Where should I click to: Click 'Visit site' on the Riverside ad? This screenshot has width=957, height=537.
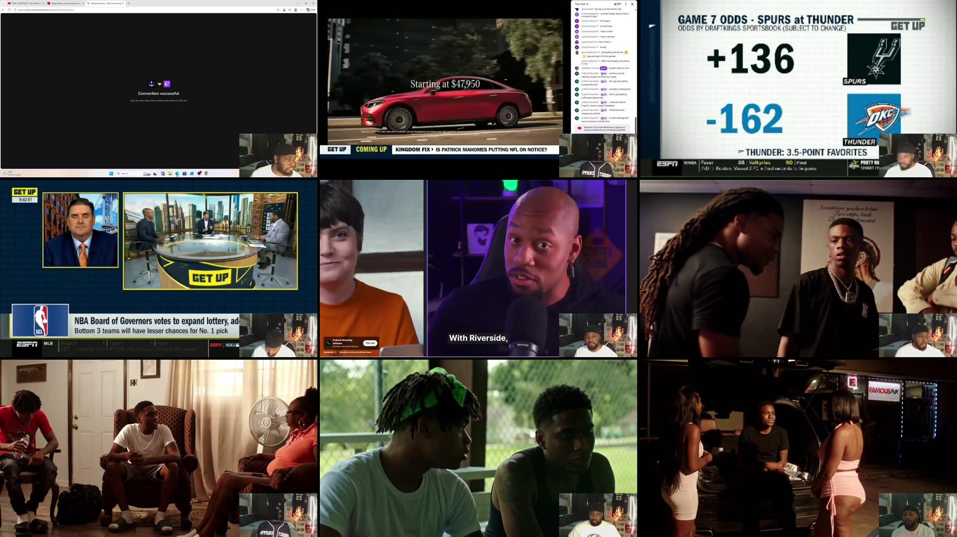370,343
